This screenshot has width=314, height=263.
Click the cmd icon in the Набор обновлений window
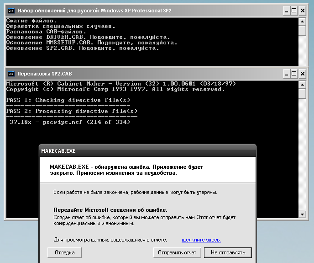(11, 11)
